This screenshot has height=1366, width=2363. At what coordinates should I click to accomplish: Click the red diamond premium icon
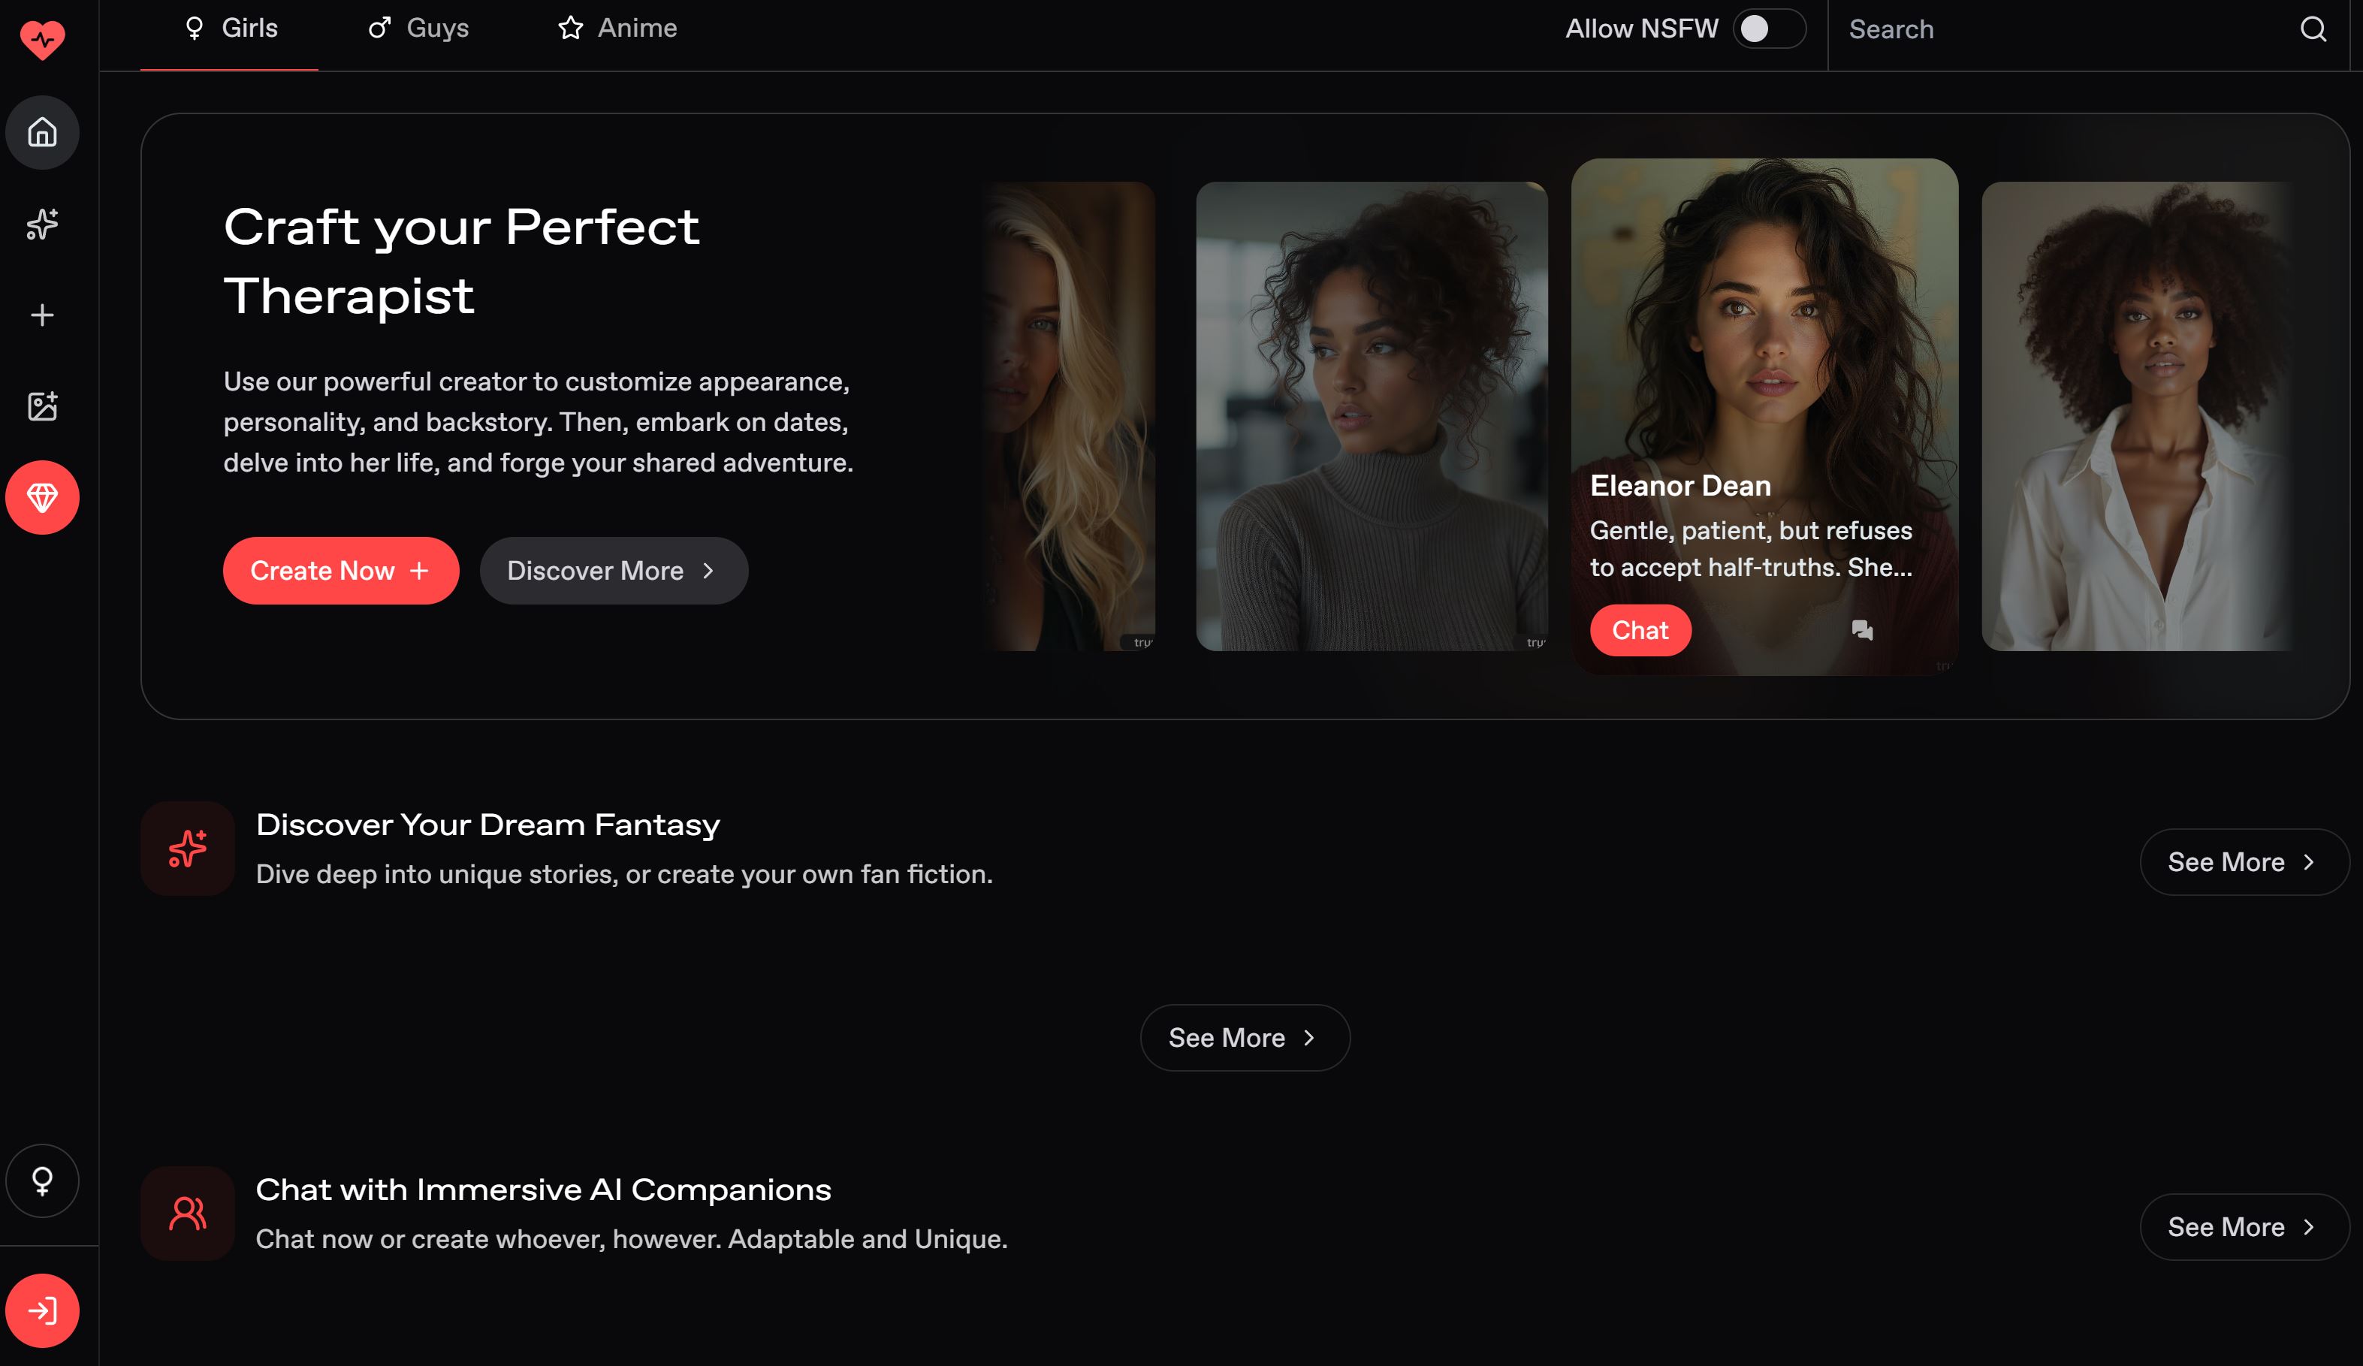42,497
